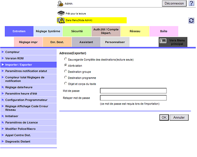Select the Abréviation radio button
The width and height of the screenshot is (197, 157).
coord(65,65)
